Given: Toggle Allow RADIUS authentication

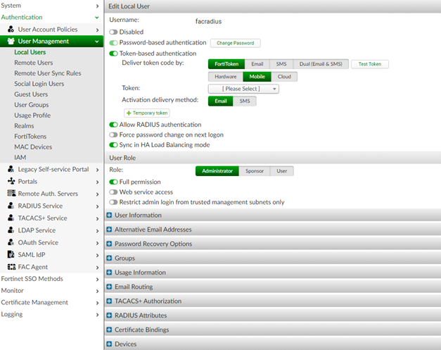Looking at the screenshot, I should [113, 125].
